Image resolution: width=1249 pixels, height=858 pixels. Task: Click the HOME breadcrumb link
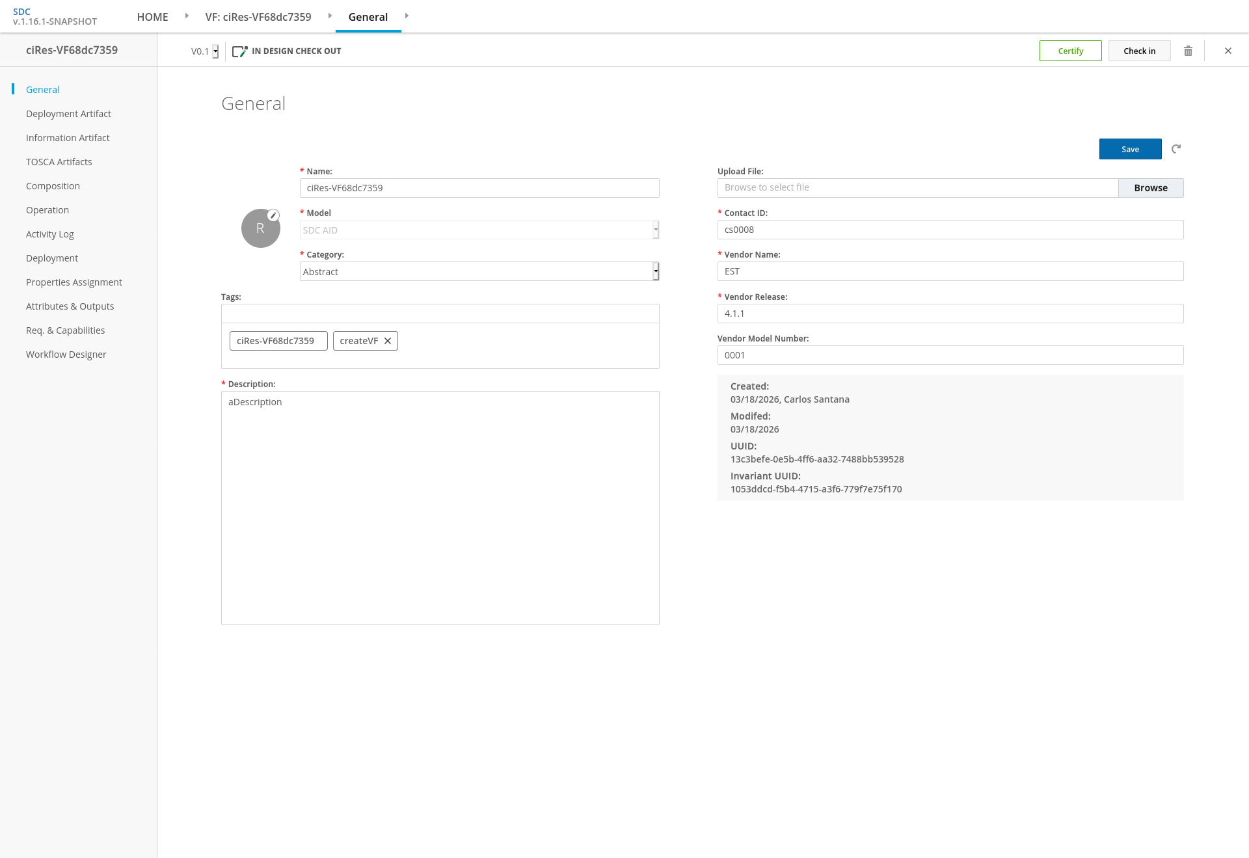(152, 17)
